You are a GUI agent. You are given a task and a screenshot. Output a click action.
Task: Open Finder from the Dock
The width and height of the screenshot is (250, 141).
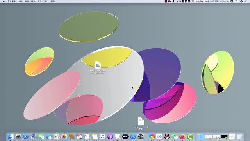pyautogui.click(x=11, y=137)
